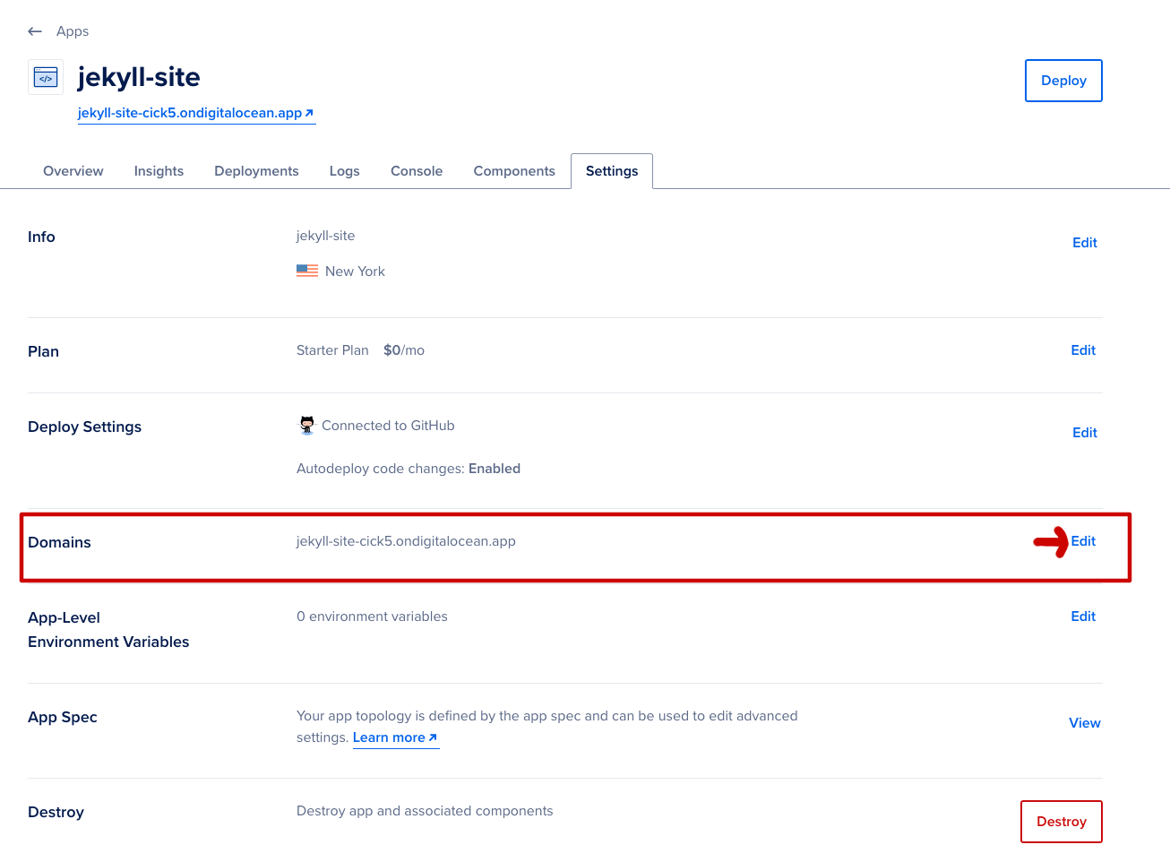1170x862 pixels.
Task: Click the jekyll-site heading title
Action: click(139, 77)
